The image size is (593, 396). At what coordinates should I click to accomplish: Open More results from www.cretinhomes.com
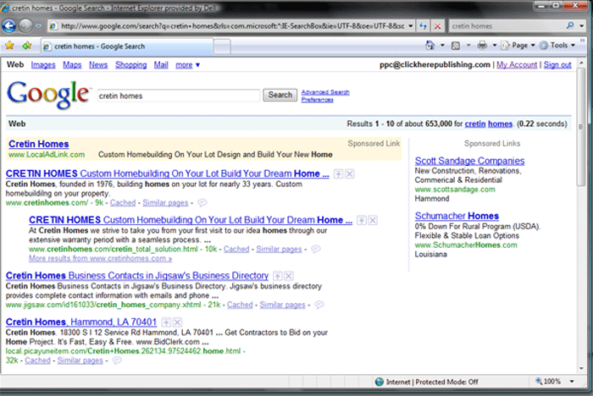point(100,258)
